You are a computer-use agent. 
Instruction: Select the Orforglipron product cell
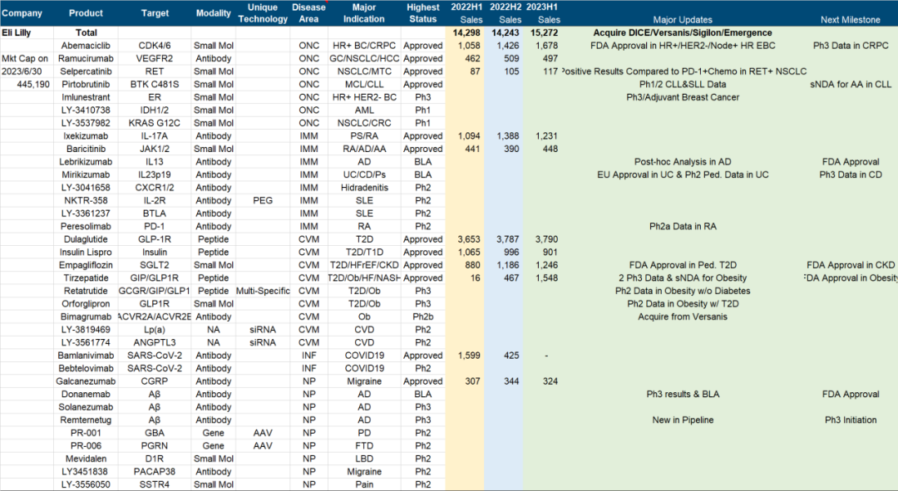(x=86, y=304)
